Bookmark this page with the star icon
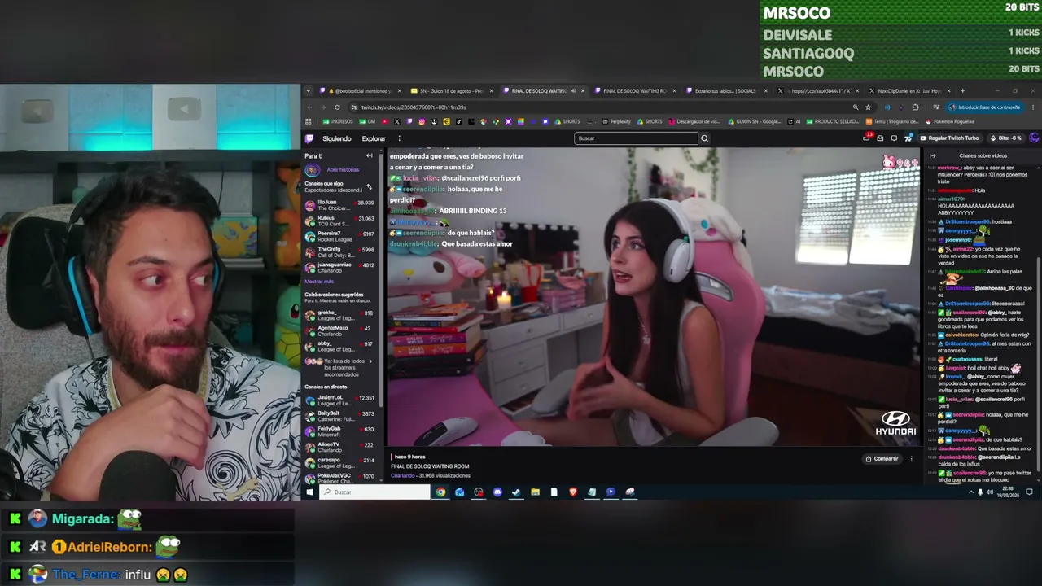The height and width of the screenshot is (586, 1042). pos(868,107)
